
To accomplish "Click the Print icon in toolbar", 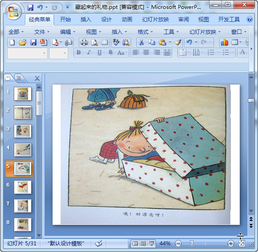I will [x=84, y=42].
